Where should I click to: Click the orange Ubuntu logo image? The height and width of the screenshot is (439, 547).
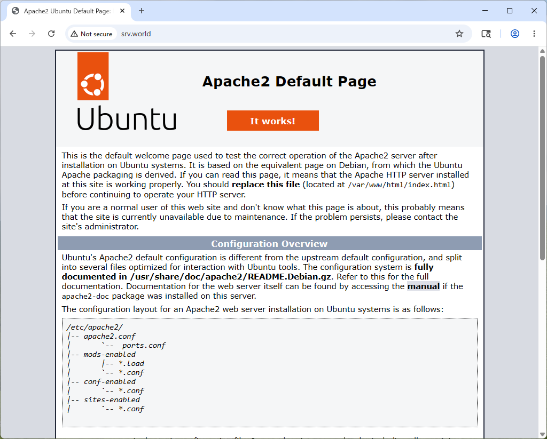click(x=93, y=76)
